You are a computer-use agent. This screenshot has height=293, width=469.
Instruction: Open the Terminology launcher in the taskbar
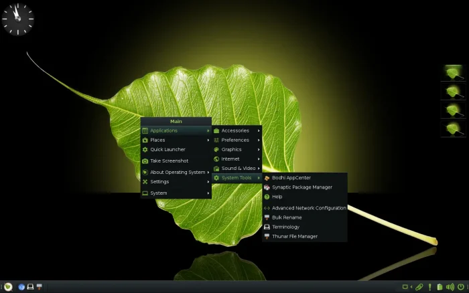point(30,287)
